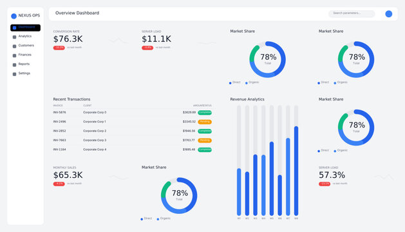Image resolution: width=405 pixels, height=232 pixels.
Task: Click the Customers sidebar icon
Action: (x=14, y=46)
